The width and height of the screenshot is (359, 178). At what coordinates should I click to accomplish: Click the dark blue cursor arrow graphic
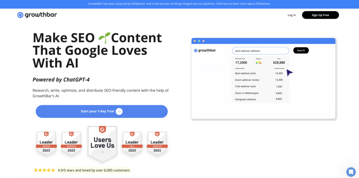[x=289, y=73]
